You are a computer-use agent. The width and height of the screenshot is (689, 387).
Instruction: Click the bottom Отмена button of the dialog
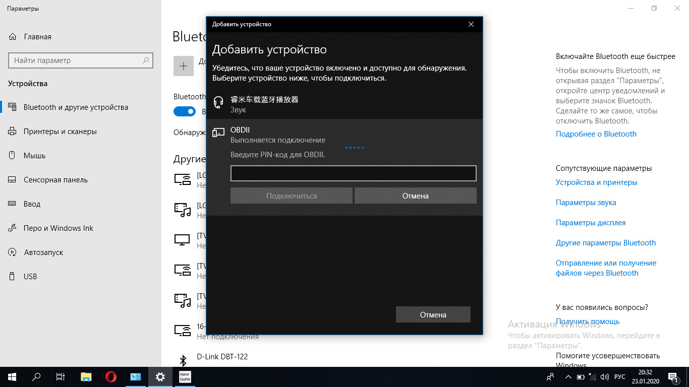(433, 314)
